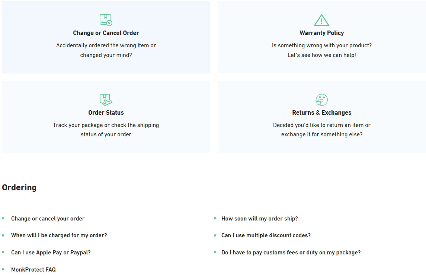Click the Returns & Exchanges thinking face icon
Viewport: 426px width, 276px height.
(322, 100)
